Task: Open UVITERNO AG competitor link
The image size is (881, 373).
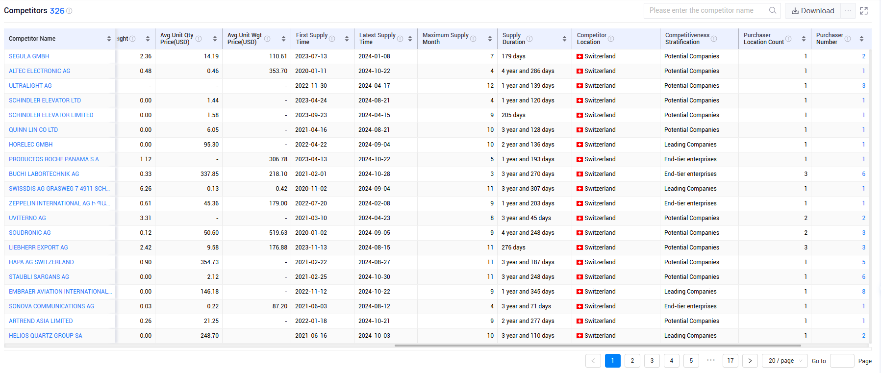Action: 27,218
